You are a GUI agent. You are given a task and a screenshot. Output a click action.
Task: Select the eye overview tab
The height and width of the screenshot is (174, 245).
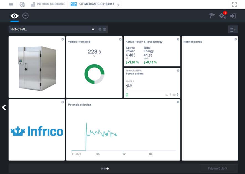[x=14, y=16]
